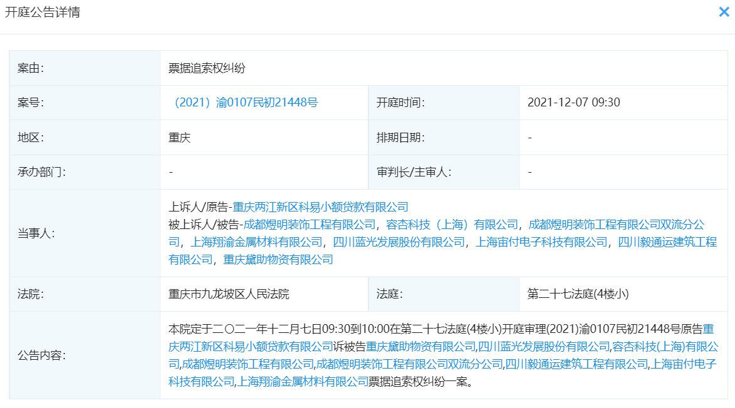Viewport: 735px width, 408px height.
Task: Open 四川毅通运建筑工程有限公司 link in 公告内容
Action: pyautogui.click(x=577, y=364)
